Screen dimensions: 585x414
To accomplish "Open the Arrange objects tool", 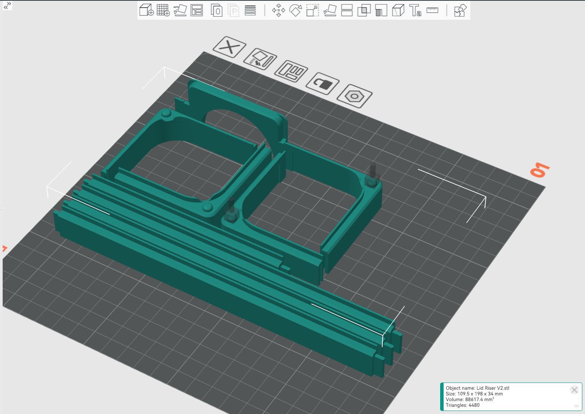I will (197, 10).
